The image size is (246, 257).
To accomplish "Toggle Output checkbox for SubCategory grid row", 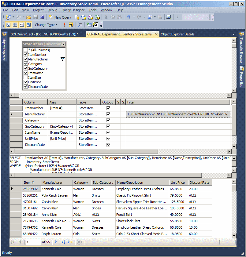I will [x=108, y=126].
